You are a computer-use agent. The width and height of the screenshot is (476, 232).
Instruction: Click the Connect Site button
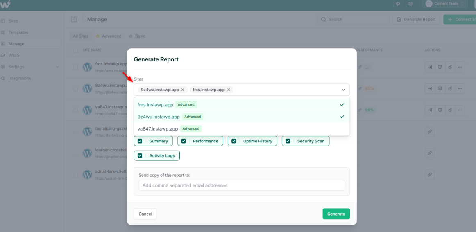click(460, 19)
